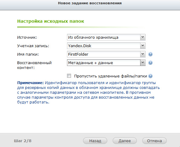Viewport: 180px width, 147px height.
Task: Click help icon next to Метаданные + данные
Action: 150,63
